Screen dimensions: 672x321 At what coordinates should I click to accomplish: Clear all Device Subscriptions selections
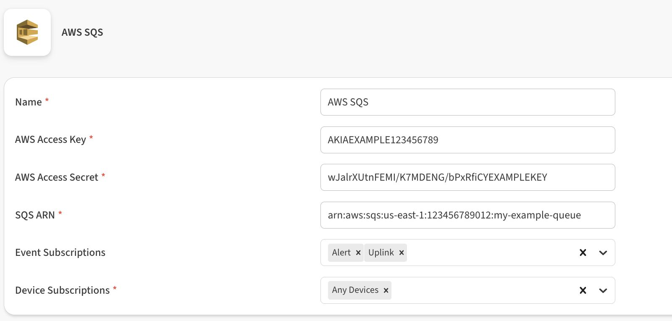tap(583, 290)
